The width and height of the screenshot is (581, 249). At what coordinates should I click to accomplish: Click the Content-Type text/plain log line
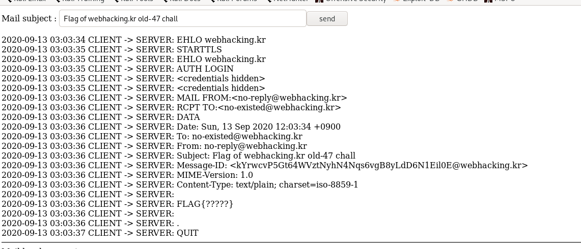pyautogui.click(x=180, y=184)
